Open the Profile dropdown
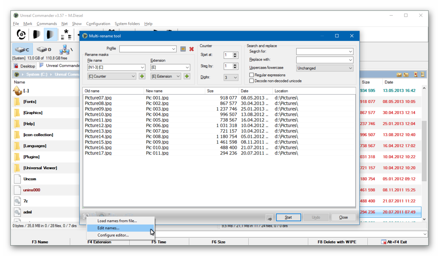Screen dimensions: 439x256 coord(174,49)
